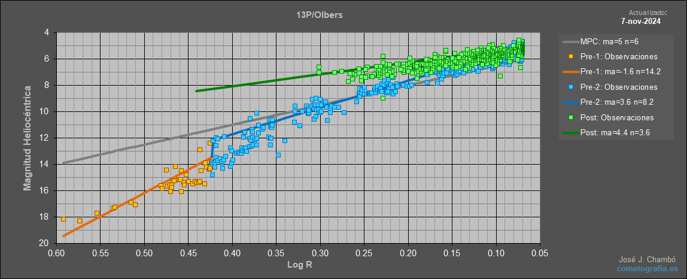The height and width of the screenshot is (279, 687).
Task: Click the date 7-nov-2024
Action: [641, 21]
